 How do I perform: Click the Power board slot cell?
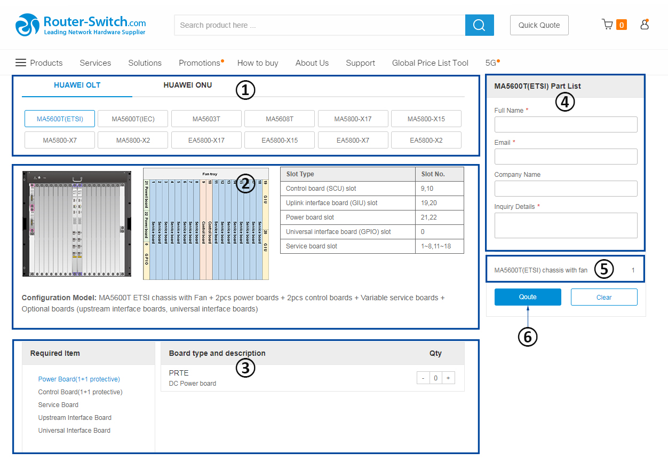pos(348,217)
